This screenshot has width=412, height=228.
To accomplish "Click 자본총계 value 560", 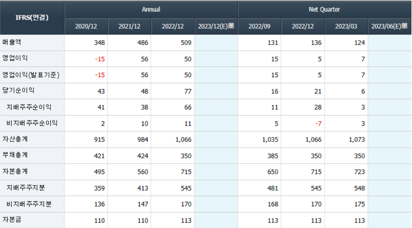I will (x=143, y=172).
